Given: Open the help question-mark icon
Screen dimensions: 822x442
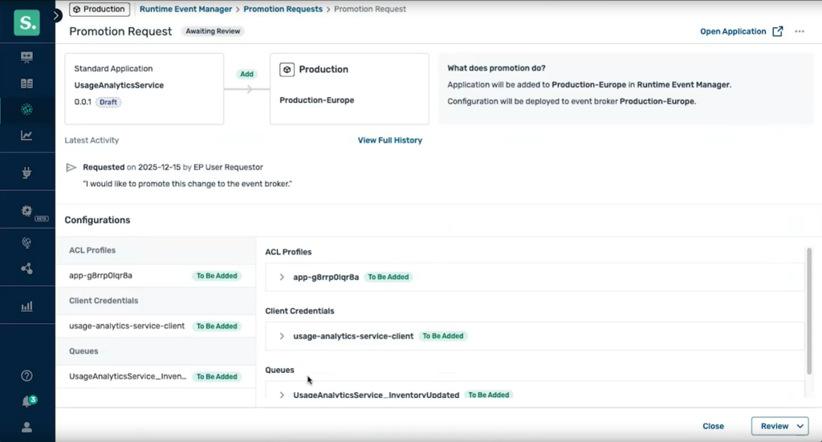Looking at the screenshot, I should pos(26,375).
